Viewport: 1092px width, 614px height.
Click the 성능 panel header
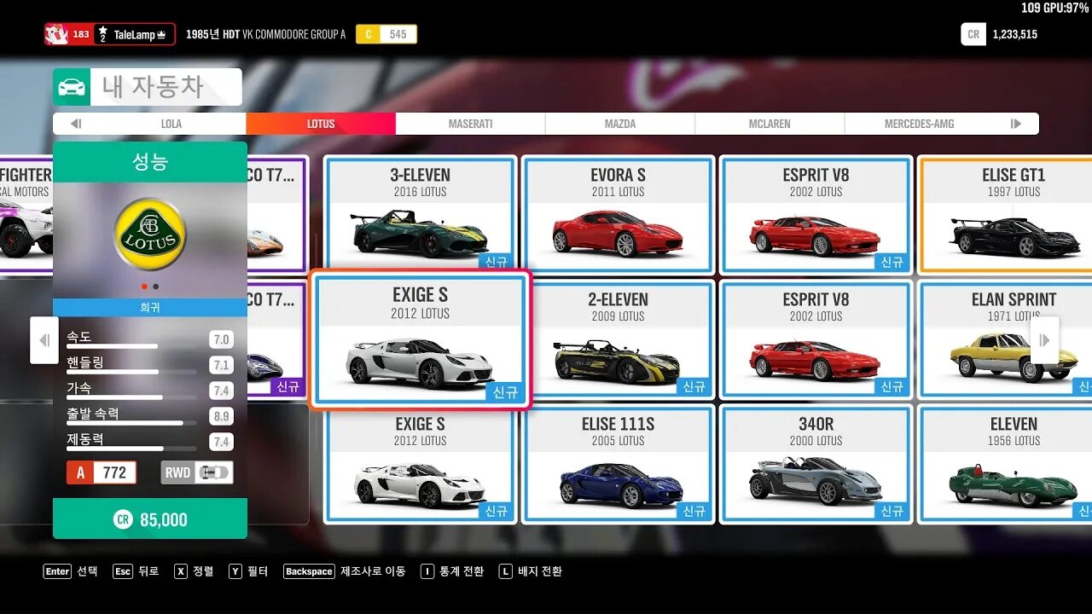(150, 162)
